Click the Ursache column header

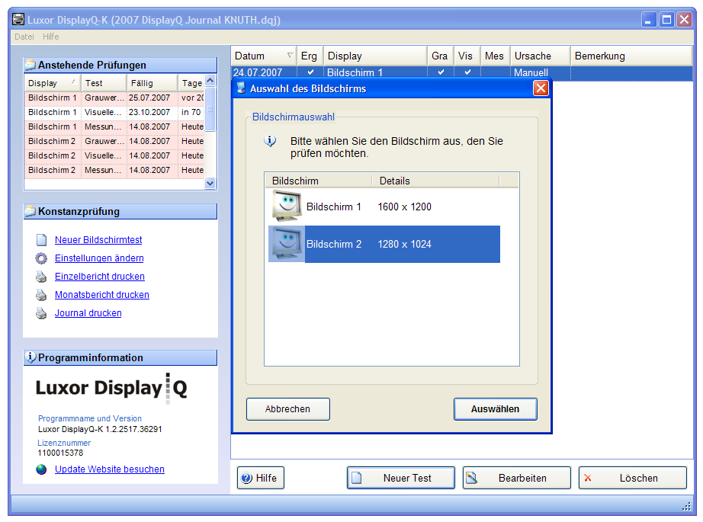click(541, 56)
